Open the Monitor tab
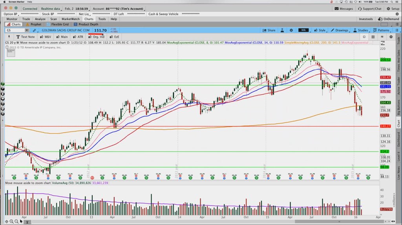Viewport: 402px width, 225px height. [x=12, y=19]
